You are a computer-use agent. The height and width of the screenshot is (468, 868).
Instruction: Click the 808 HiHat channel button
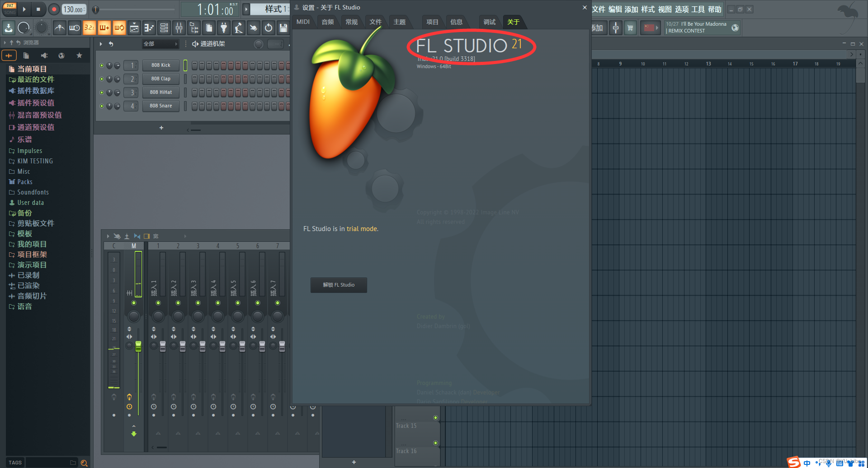[161, 92]
